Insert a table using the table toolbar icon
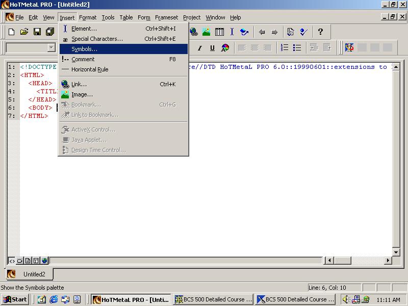The height and width of the screenshot is (306, 408). coord(219,32)
